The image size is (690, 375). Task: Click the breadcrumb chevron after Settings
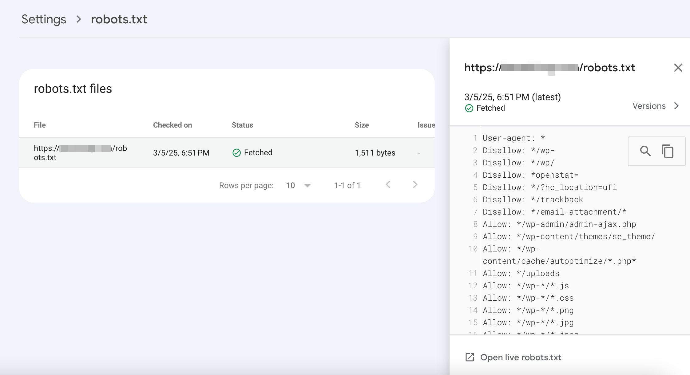79,19
